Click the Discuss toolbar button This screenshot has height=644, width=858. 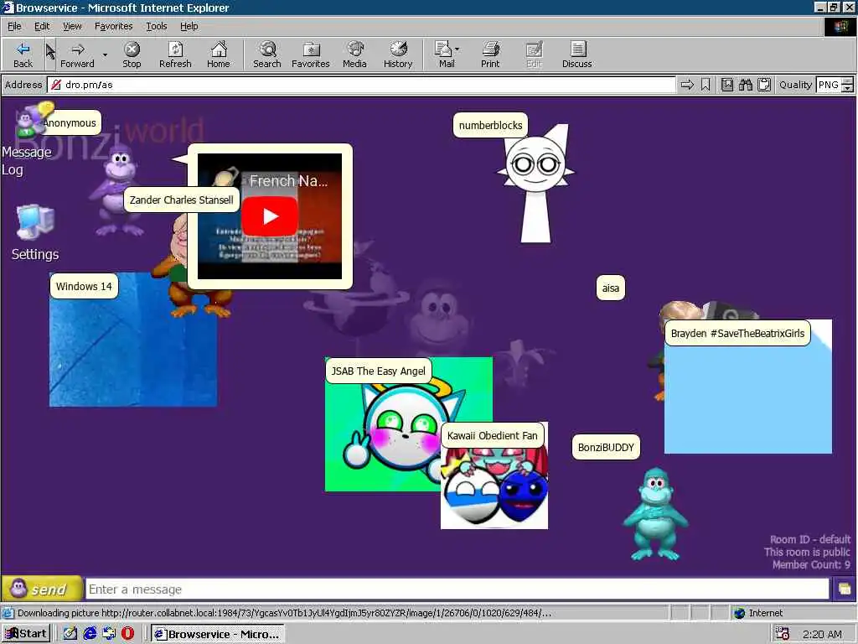pyautogui.click(x=576, y=55)
